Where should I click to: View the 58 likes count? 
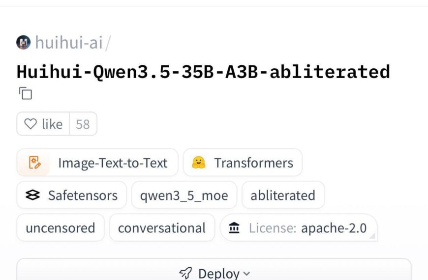[x=83, y=124]
